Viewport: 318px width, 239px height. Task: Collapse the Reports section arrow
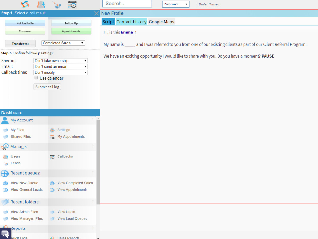click(93, 228)
